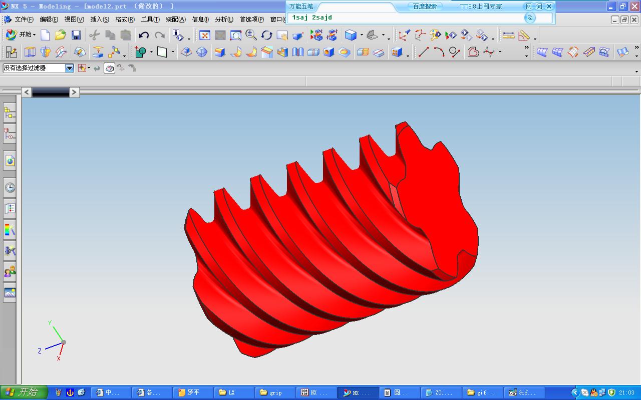Activate the Rotate view icon
The height and width of the screenshot is (400, 641).
[x=266, y=35]
